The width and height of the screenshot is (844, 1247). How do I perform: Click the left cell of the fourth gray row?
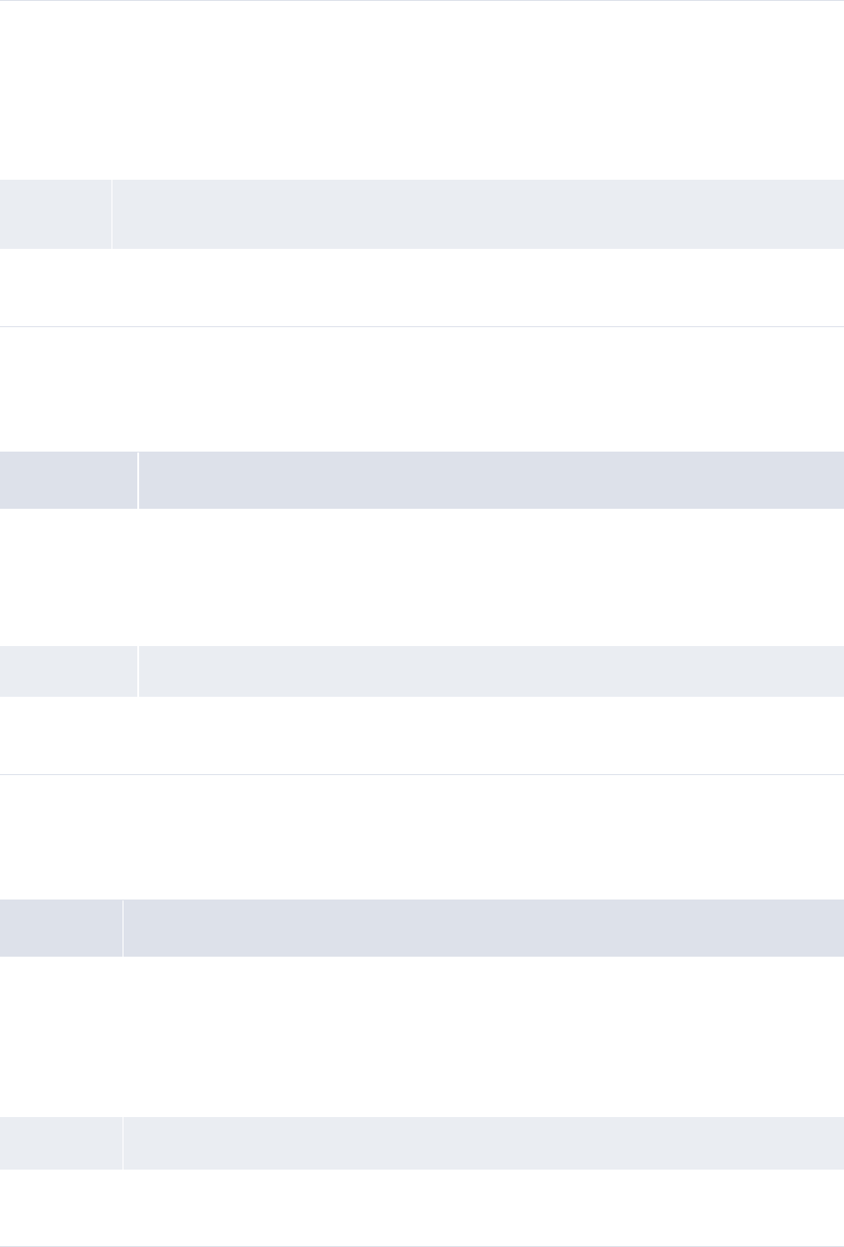click(61, 928)
